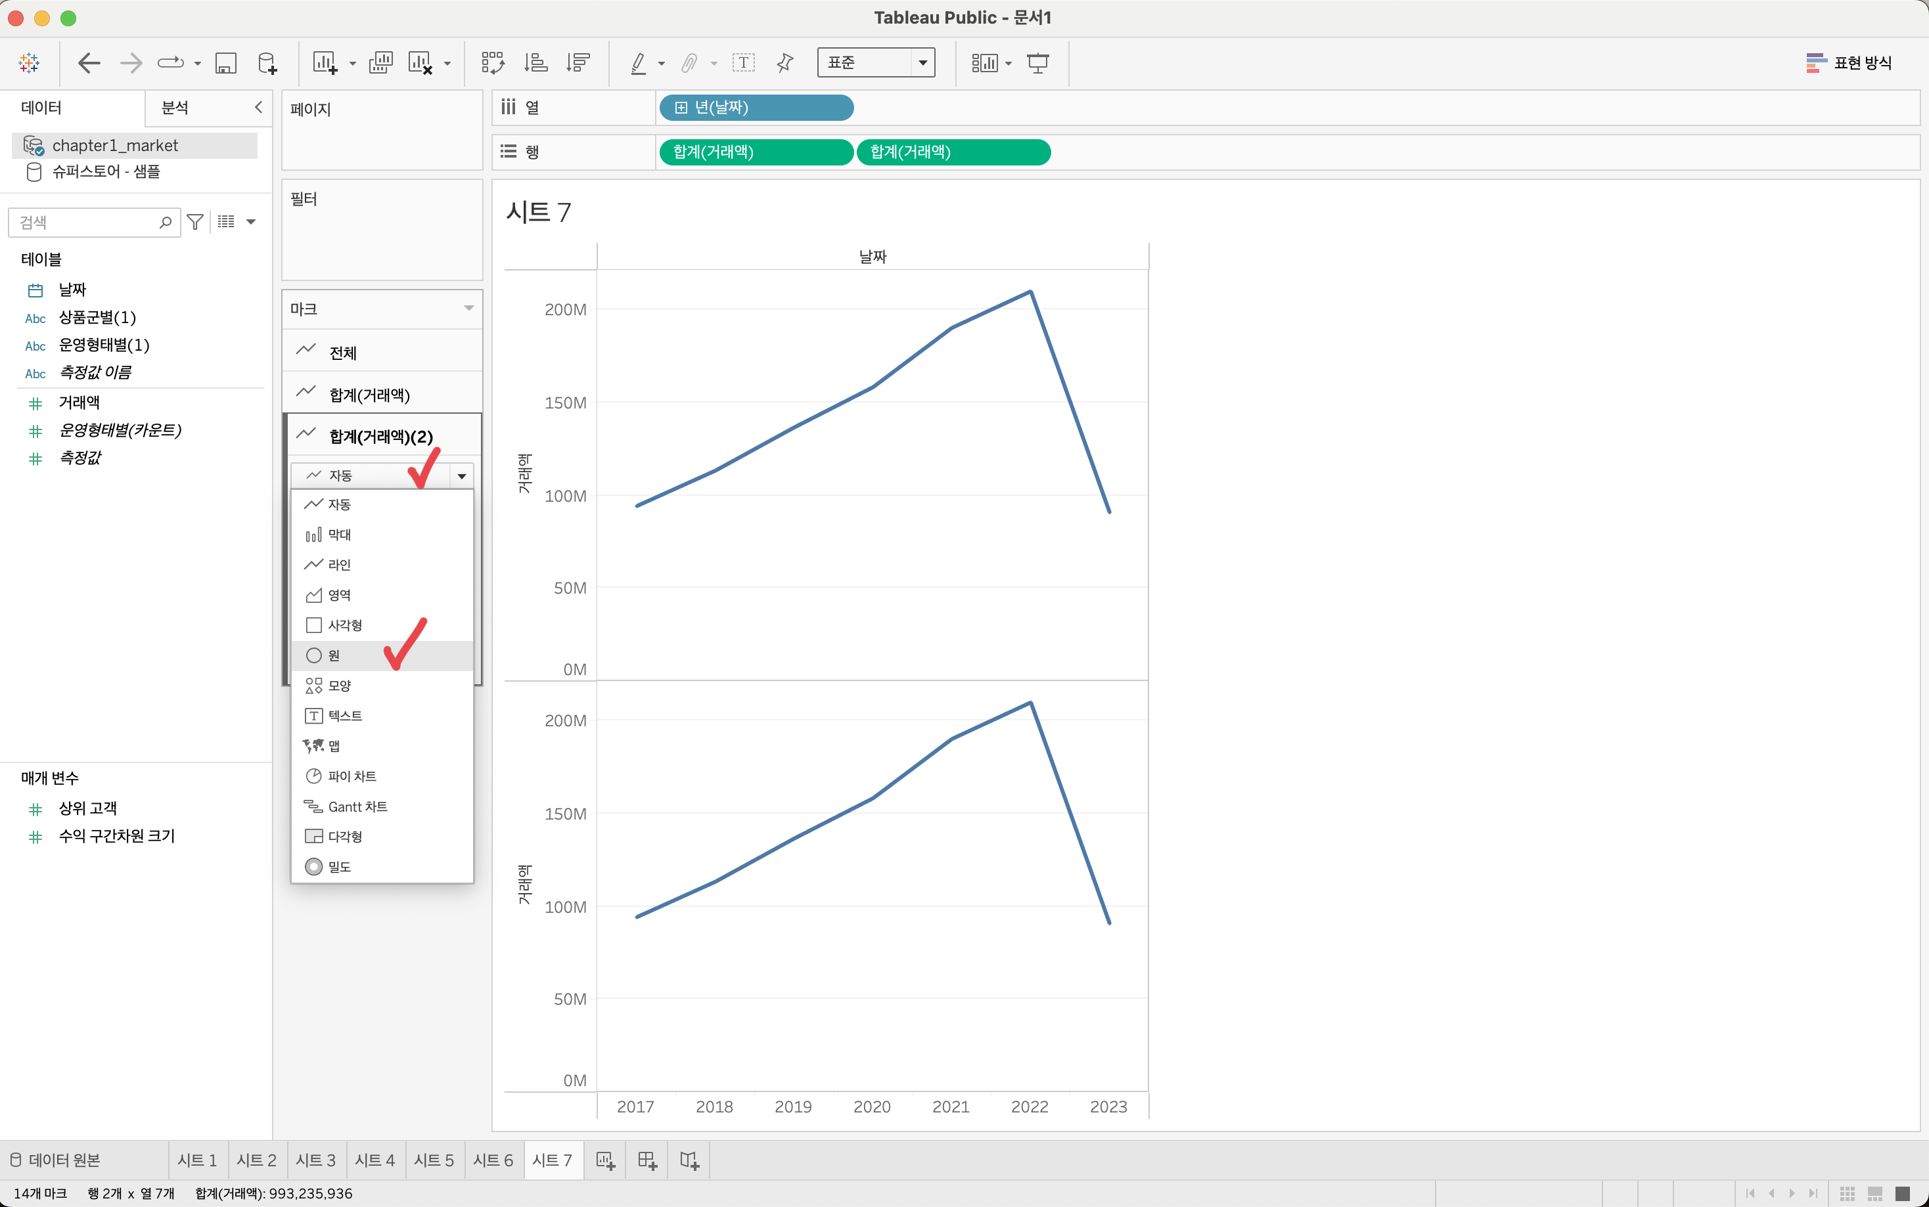Image resolution: width=1929 pixels, height=1207 pixels.
Task: Click the new dashboard icon at bottom
Action: (647, 1160)
